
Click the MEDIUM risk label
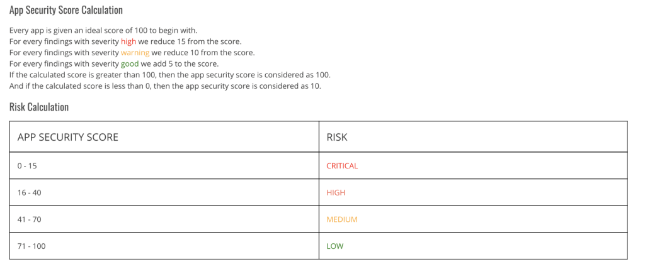[x=342, y=220]
